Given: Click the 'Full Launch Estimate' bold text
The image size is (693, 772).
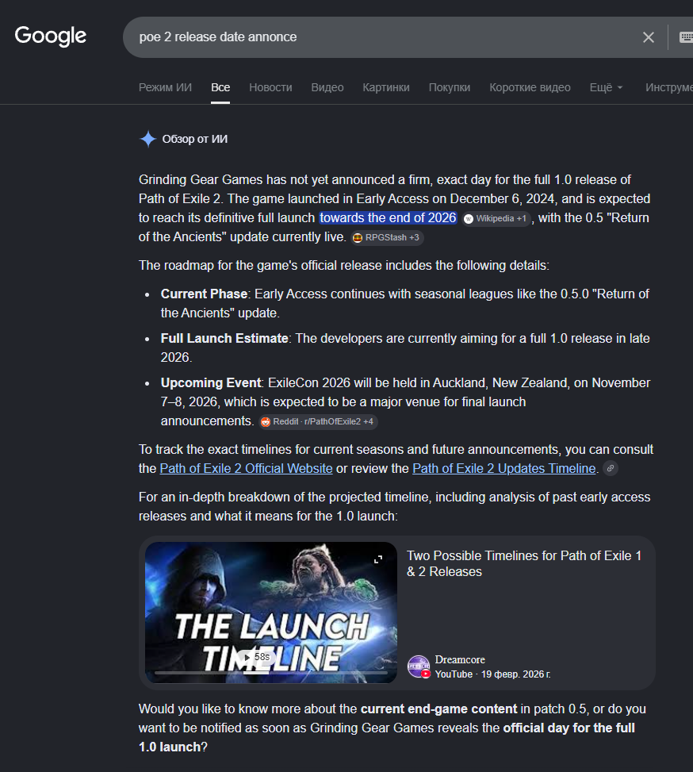Looking at the screenshot, I should pos(224,338).
